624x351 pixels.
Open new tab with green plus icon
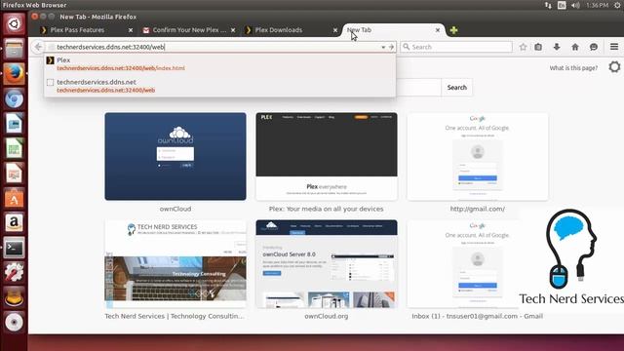click(453, 30)
